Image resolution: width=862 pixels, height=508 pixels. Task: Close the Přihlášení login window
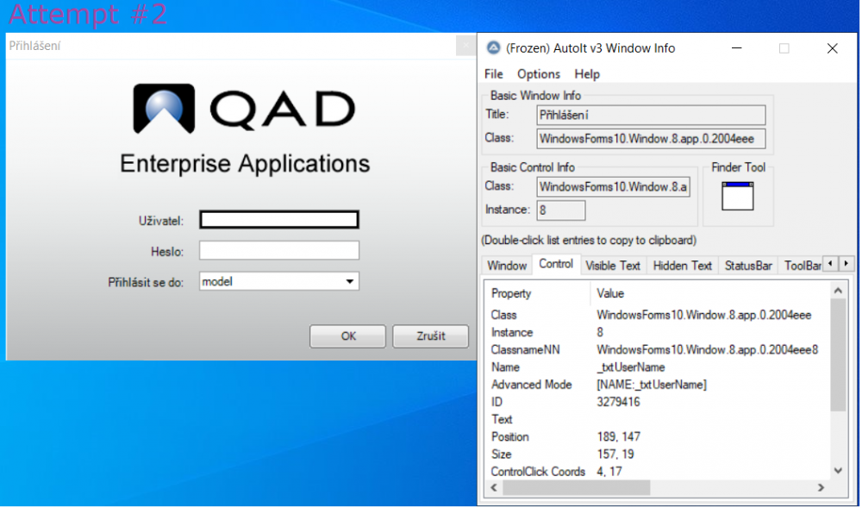click(x=465, y=46)
